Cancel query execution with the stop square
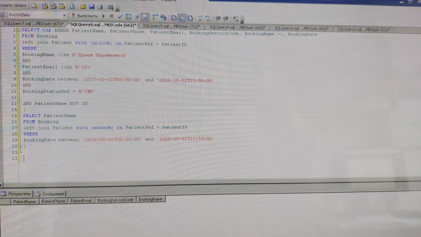The height and width of the screenshot is (237, 421). pyautogui.click(x=111, y=16)
